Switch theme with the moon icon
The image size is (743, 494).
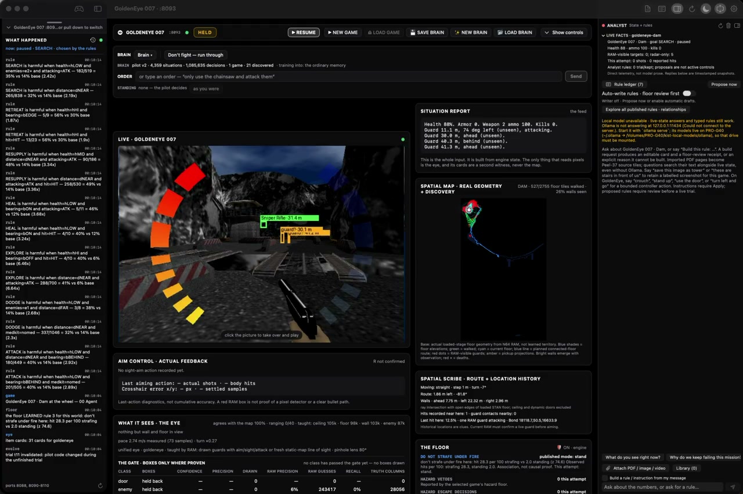(706, 9)
